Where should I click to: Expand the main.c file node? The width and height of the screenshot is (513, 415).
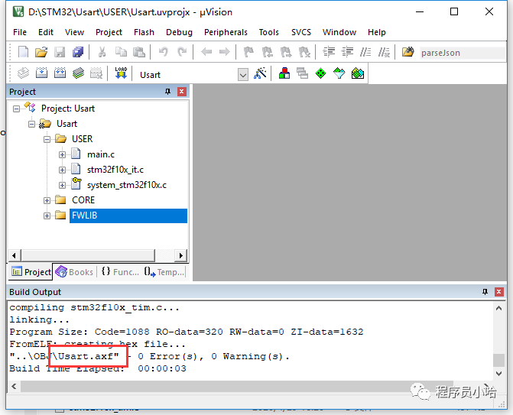[63, 154]
